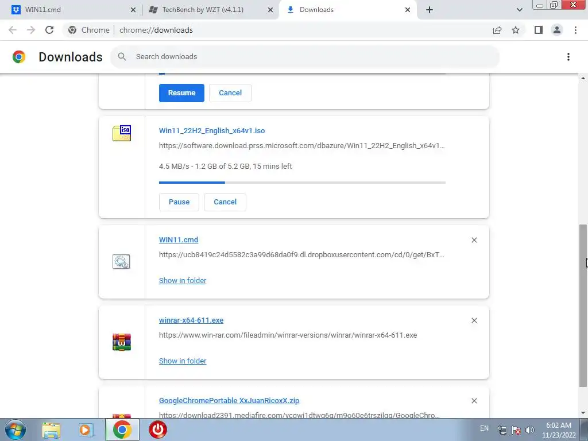Click the Win11 ISO download progress bar

[x=302, y=183]
